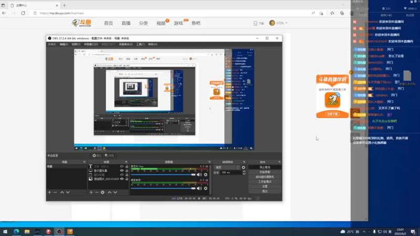Screen dimensions: 420x236
Task: Open Edge from the Windows taskbar
Action: 16,231
